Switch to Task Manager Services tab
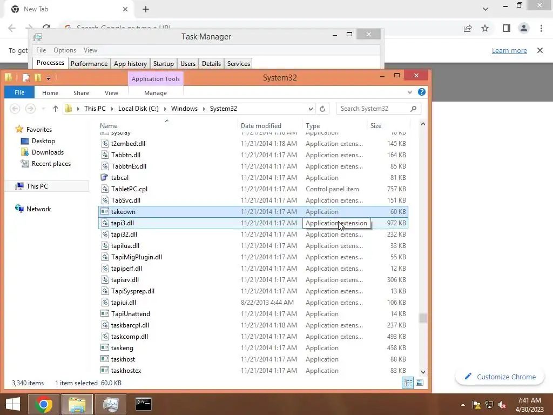This screenshot has width=553, height=415. [x=238, y=64]
